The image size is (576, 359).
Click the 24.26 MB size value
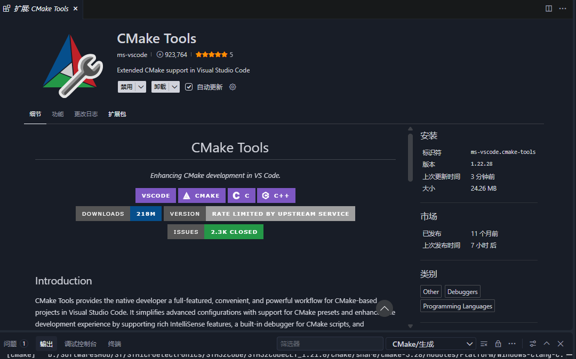coord(483,189)
